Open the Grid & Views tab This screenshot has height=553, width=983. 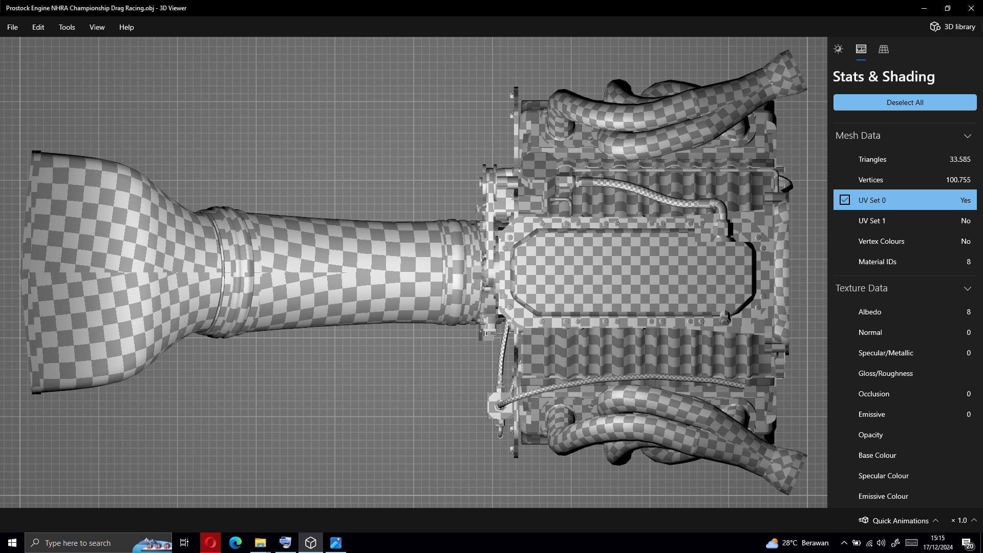tap(884, 49)
